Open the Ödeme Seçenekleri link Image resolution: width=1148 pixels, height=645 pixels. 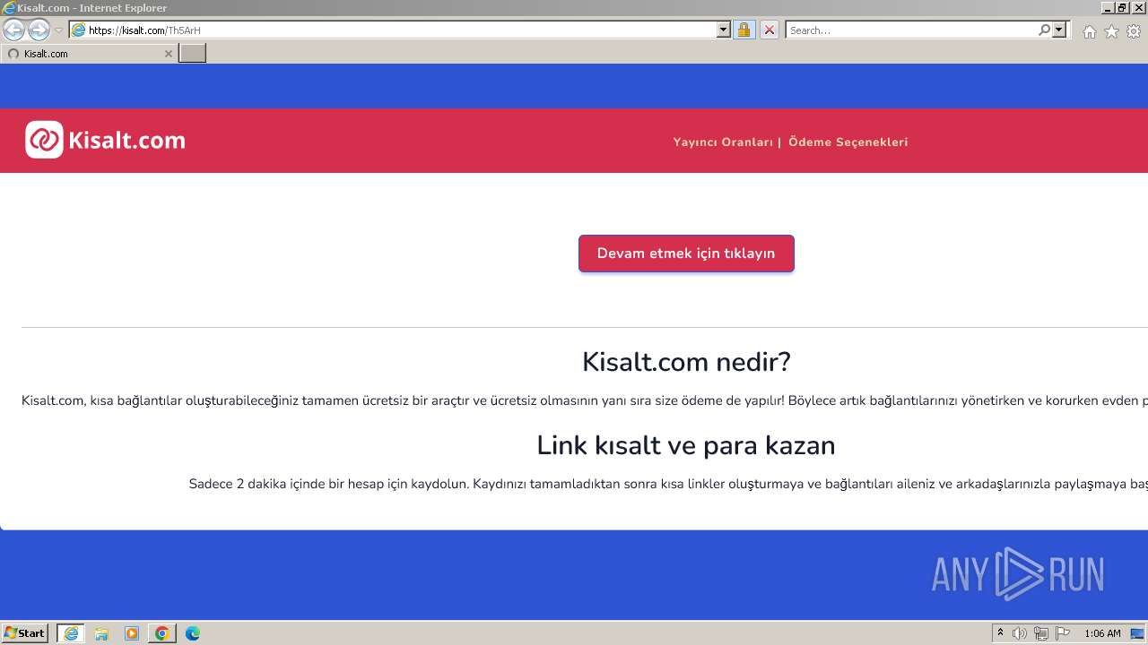pyautogui.click(x=848, y=142)
